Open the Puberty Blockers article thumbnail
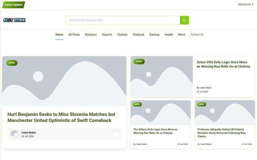This screenshot has height=160, width=257. [x=225, y=113]
